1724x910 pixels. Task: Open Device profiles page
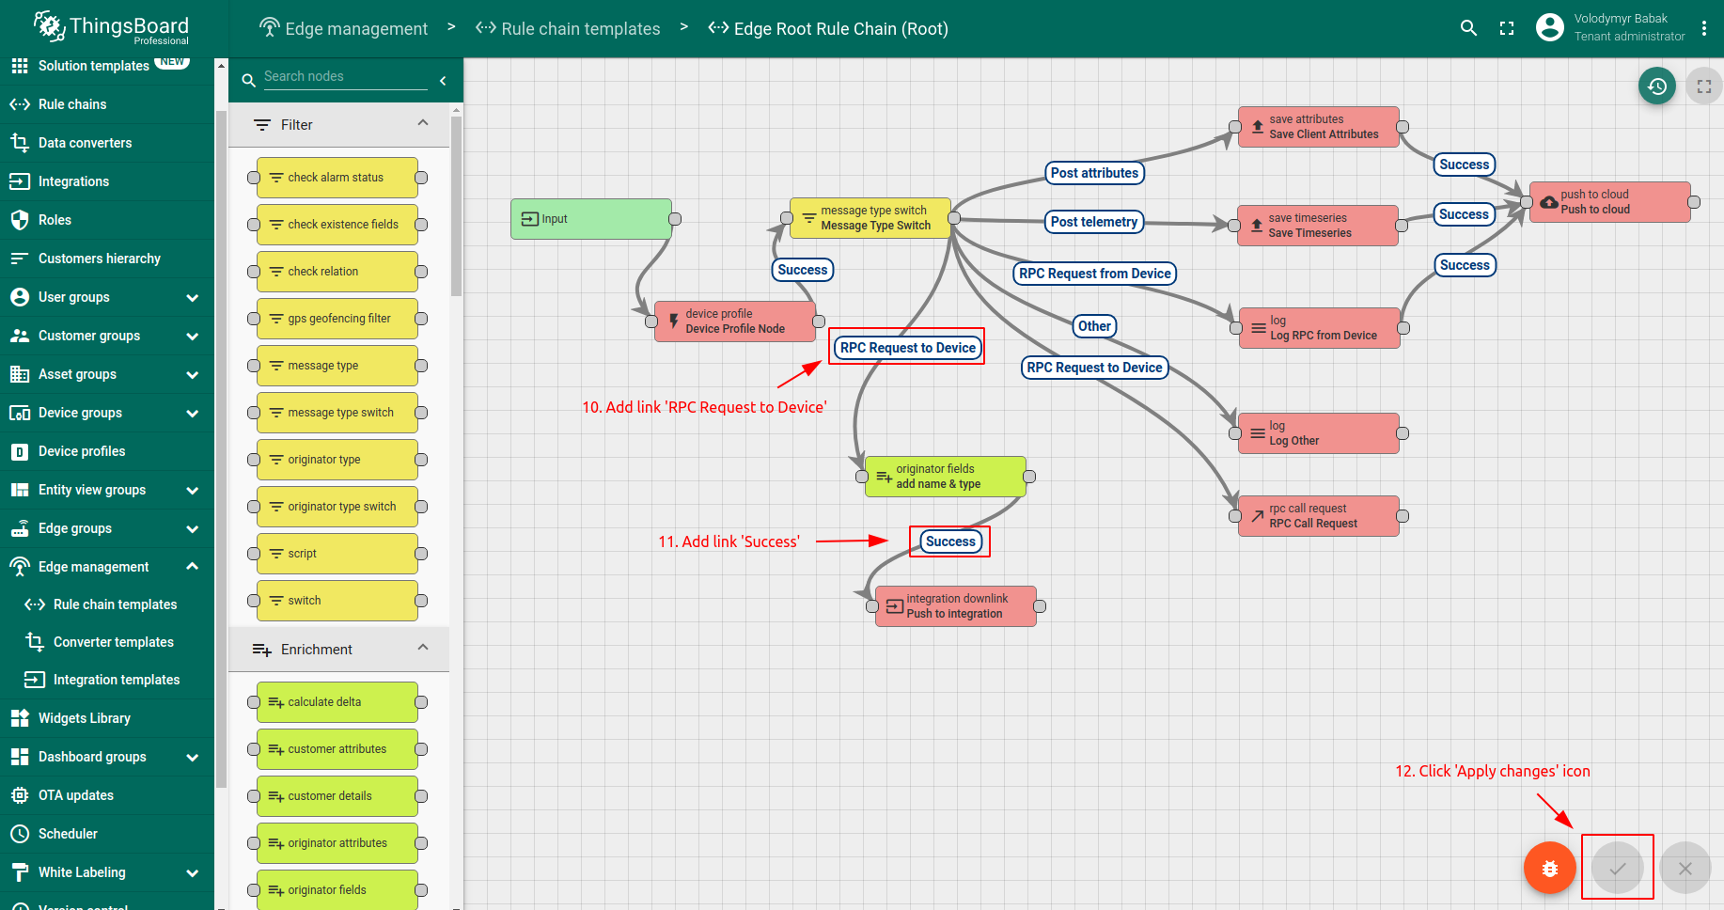tap(107, 451)
